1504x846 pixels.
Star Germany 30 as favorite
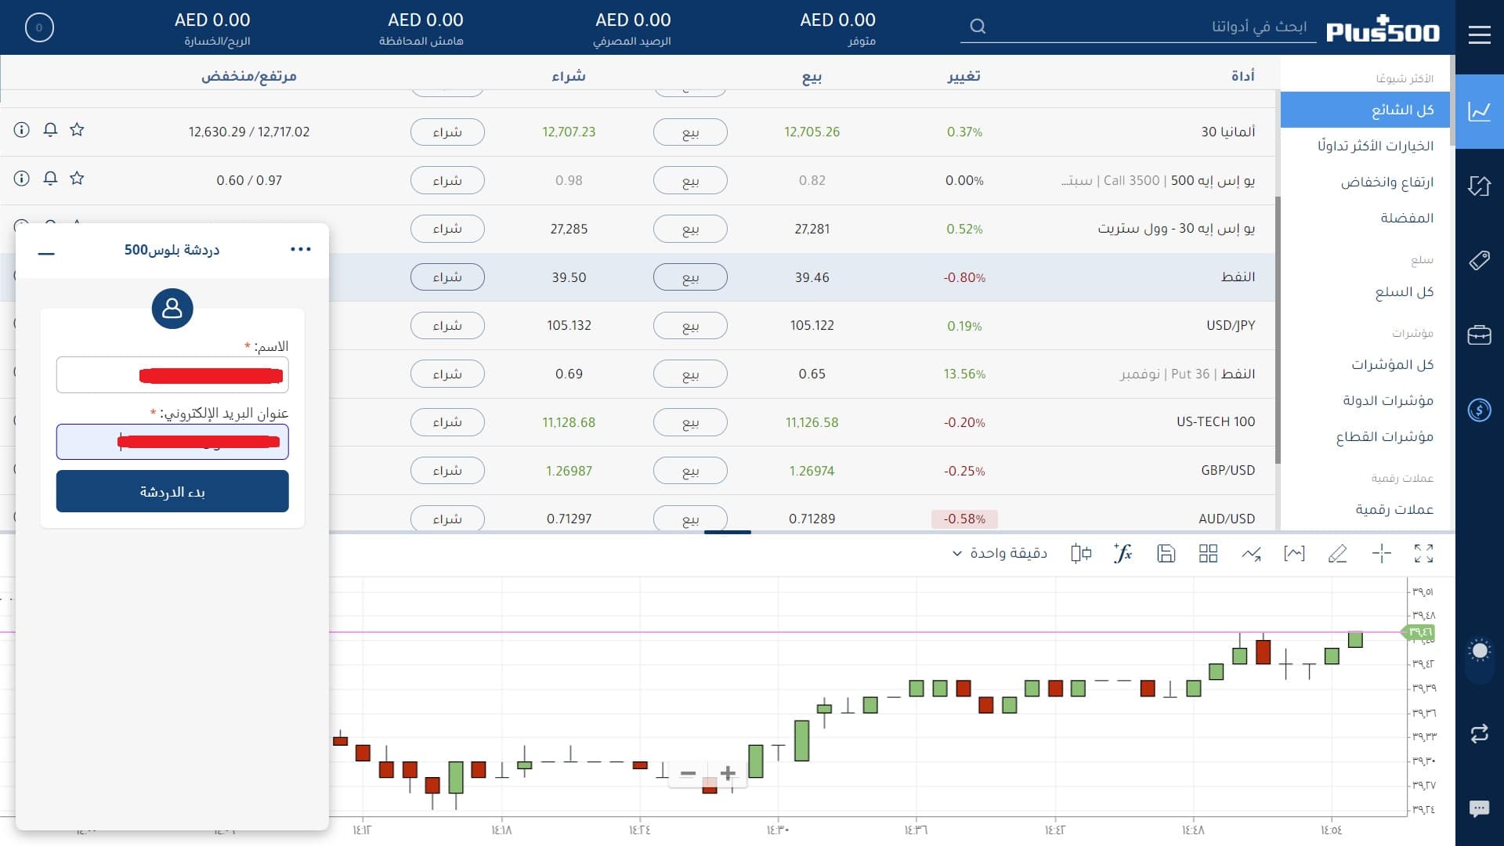[77, 130]
